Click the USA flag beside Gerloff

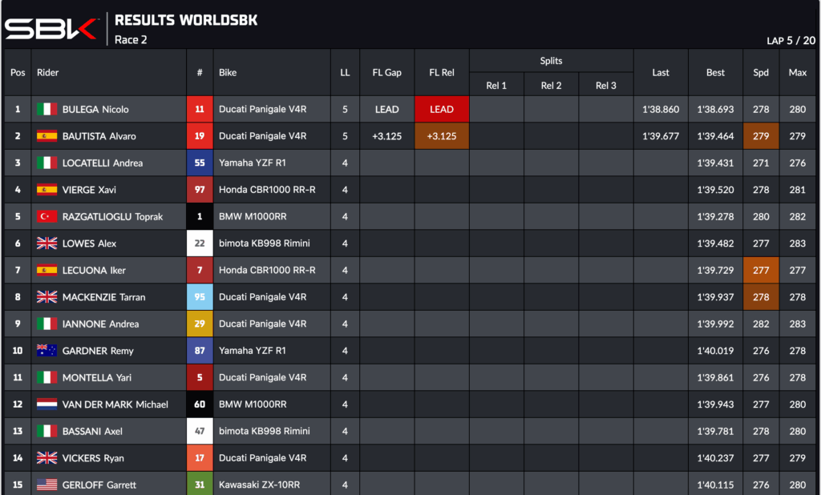pyautogui.click(x=47, y=485)
